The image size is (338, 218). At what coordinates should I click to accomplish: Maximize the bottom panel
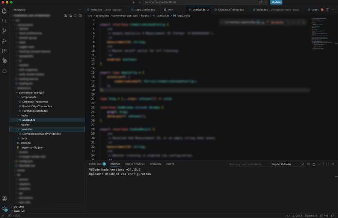point(327,164)
